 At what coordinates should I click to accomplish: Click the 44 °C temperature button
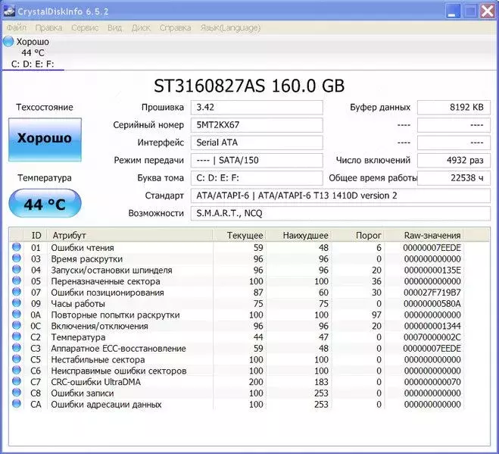pyautogui.click(x=45, y=203)
